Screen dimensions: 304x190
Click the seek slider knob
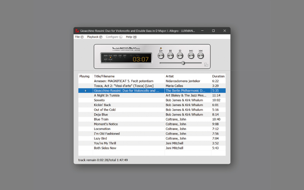[x=183, y=63]
